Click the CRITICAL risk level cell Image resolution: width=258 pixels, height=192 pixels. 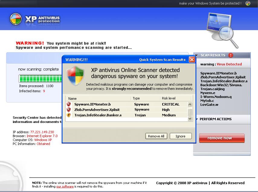[171, 104]
